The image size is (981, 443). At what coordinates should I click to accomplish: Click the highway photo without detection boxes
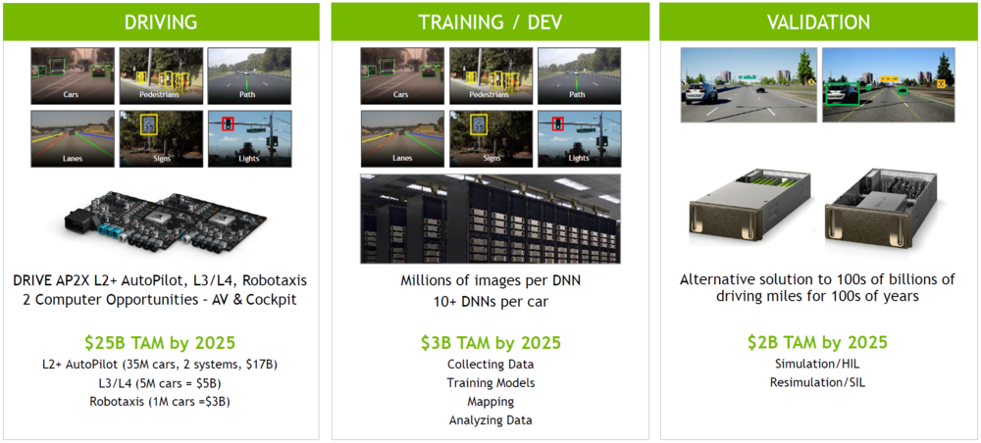(x=749, y=85)
